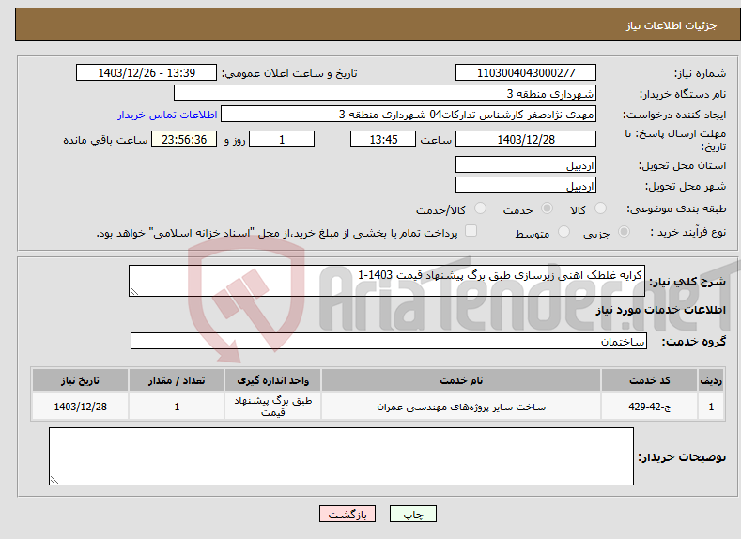This screenshot has height=539, width=741.
Task: Click the چاپ (print) button
Action: (412, 514)
